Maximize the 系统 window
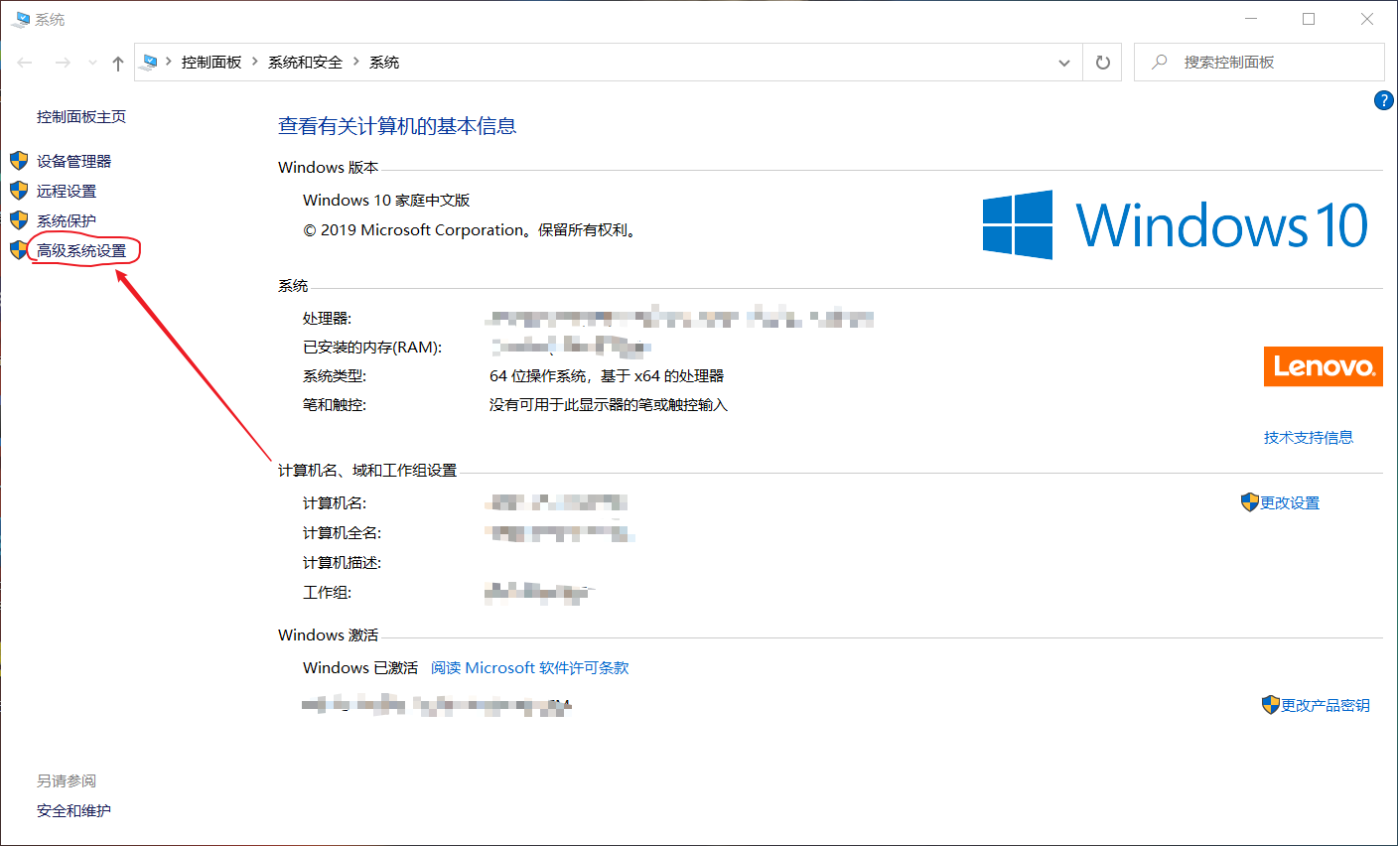 tap(1309, 19)
